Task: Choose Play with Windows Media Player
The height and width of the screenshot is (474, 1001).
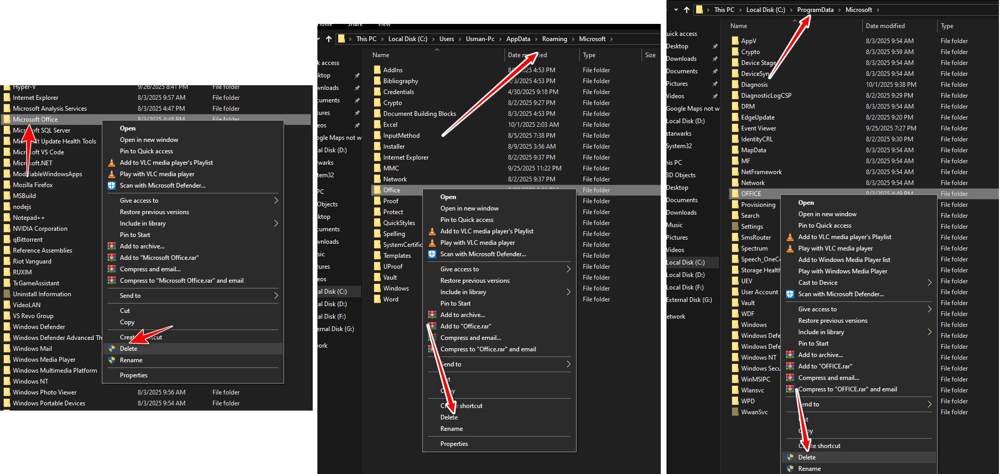Action: point(842,271)
